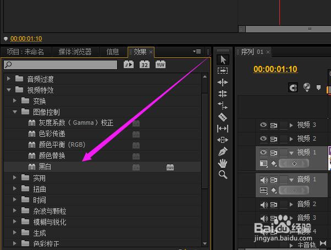This screenshot has height=250, width=331.
Task: Select the Track Select tool
Action: (223, 70)
